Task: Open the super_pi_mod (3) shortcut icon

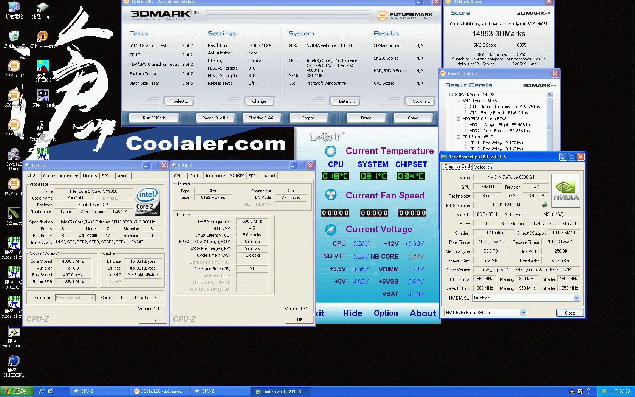Action: click(14, 278)
